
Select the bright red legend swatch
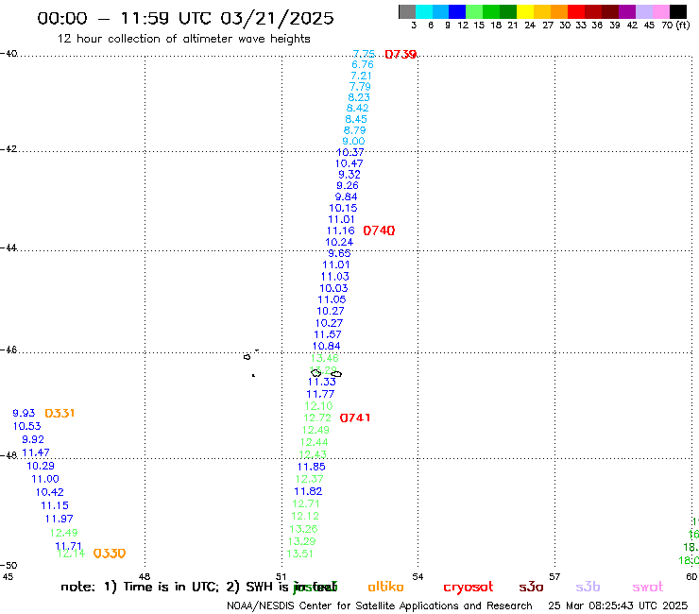[576, 11]
